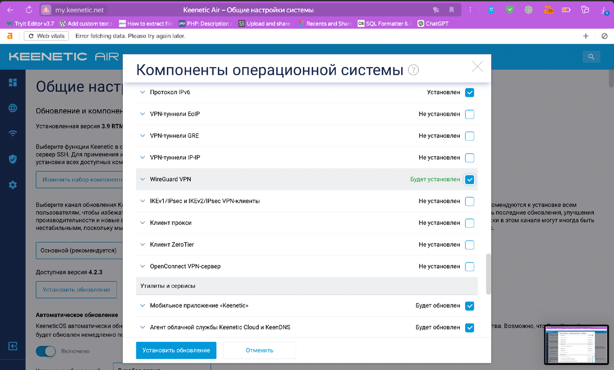Click the Отменить button

(259, 351)
